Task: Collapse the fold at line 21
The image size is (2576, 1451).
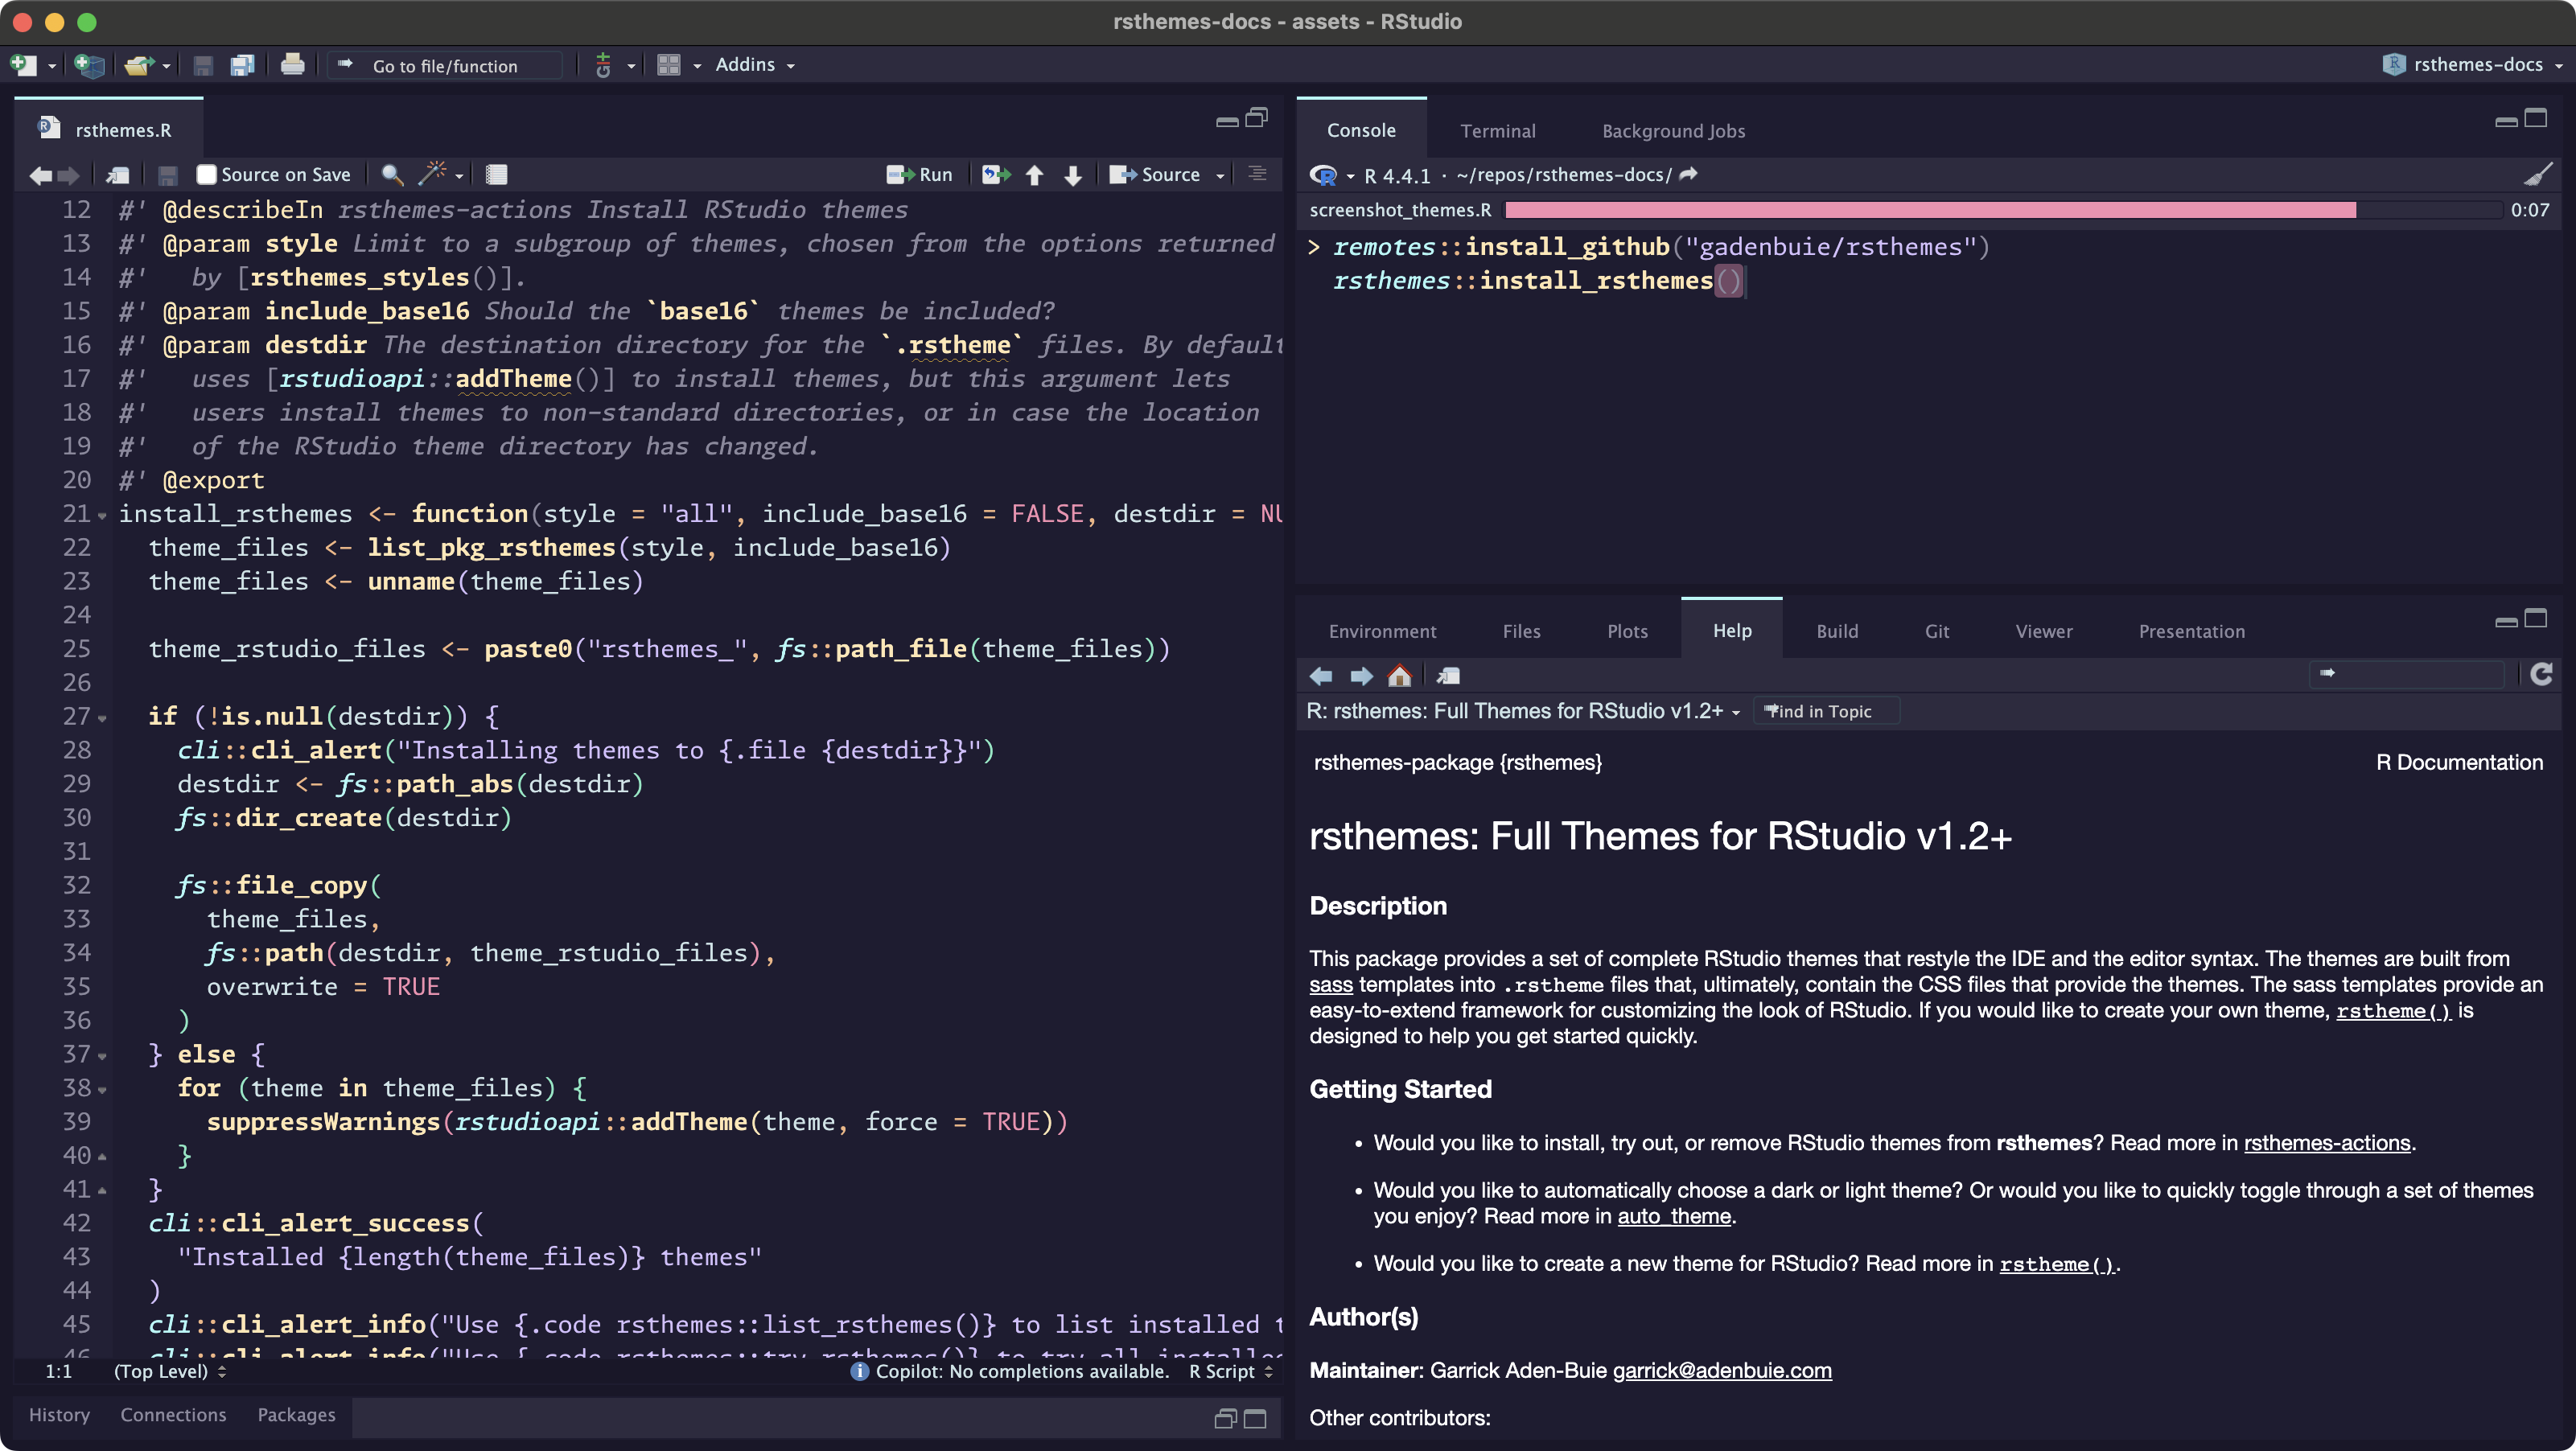Action: point(102,516)
